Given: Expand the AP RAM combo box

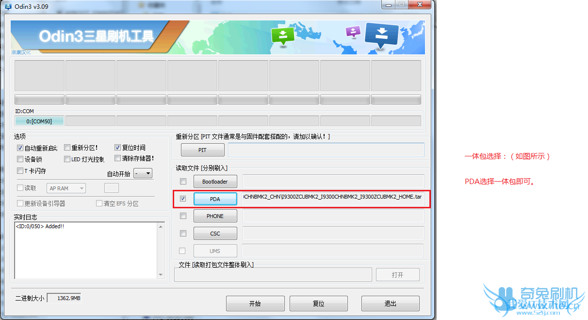Looking at the screenshot, I should pyautogui.click(x=66, y=188).
